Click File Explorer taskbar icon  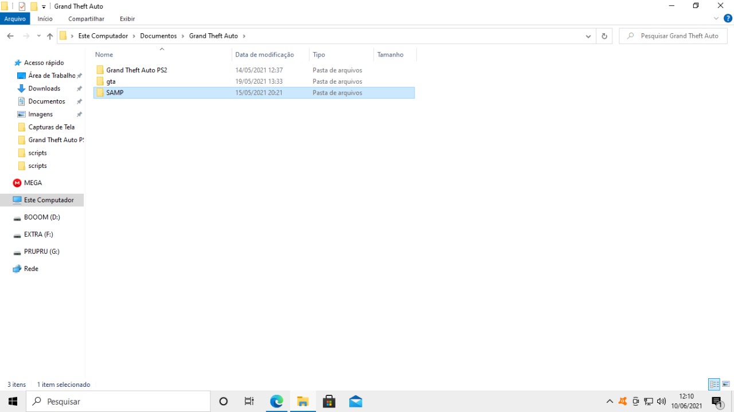303,401
